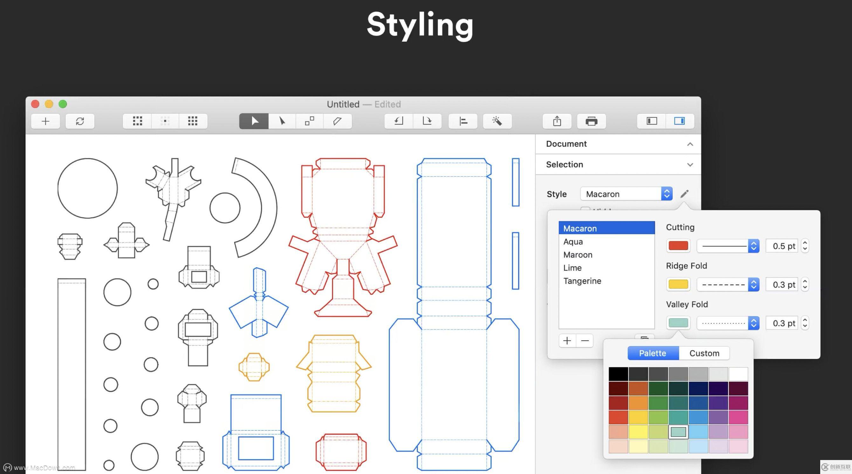Open Ridge Fold line style dropdown
852x474 pixels.
pos(728,284)
